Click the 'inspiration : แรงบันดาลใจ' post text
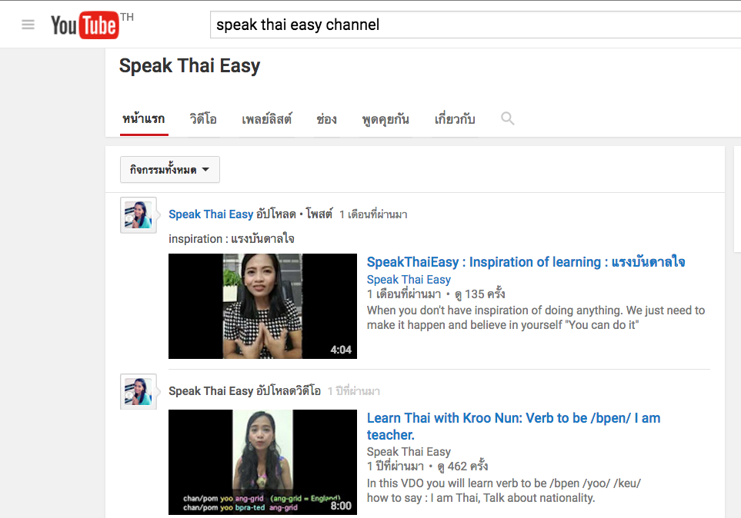Viewport: 741px width, 518px height. (x=232, y=239)
